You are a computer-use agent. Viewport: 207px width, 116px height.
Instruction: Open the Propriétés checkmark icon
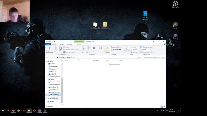[x=127, y=49]
